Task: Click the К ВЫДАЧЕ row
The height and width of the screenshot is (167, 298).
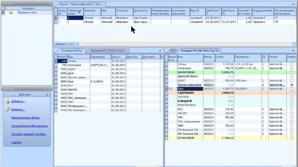Action: click(x=230, y=101)
